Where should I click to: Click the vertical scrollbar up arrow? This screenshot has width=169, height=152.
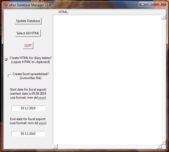164,17
